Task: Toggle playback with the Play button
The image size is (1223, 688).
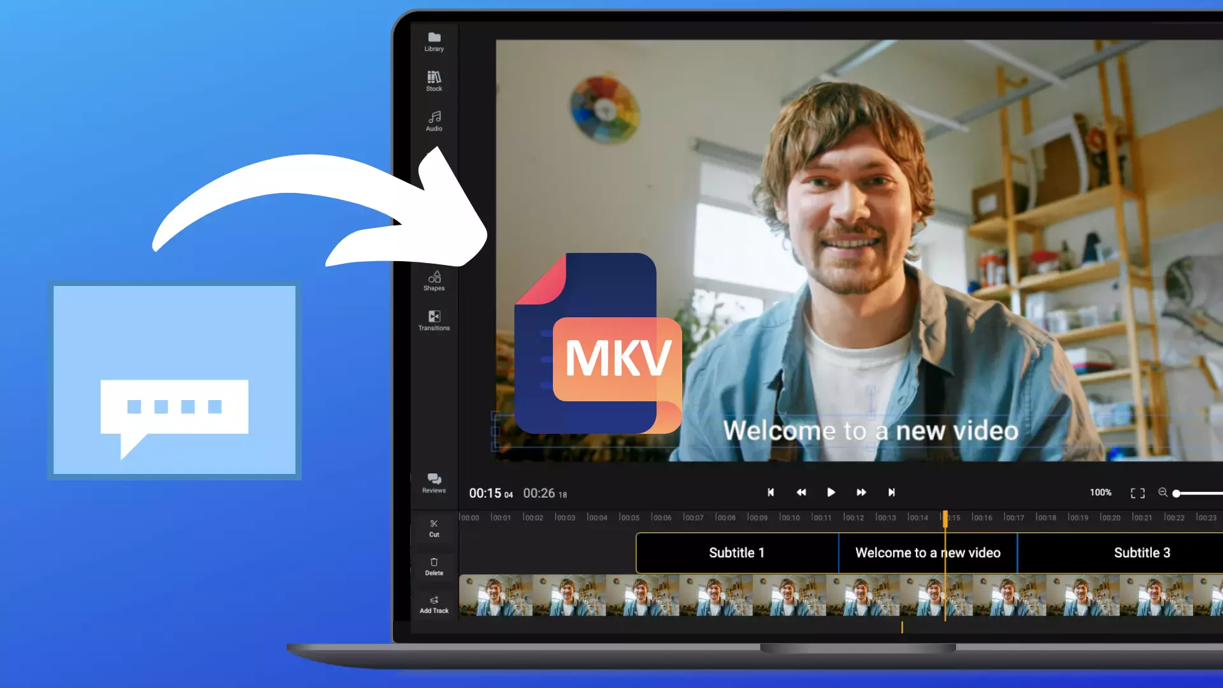Action: point(831,492)
